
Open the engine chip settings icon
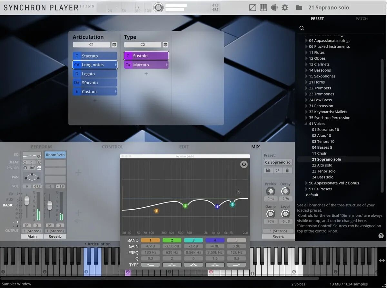[274, 7]
